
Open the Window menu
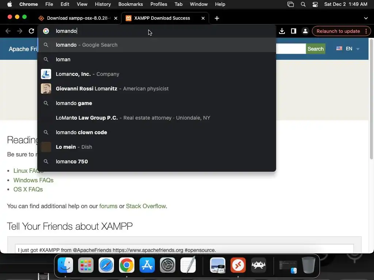(199, 4)
